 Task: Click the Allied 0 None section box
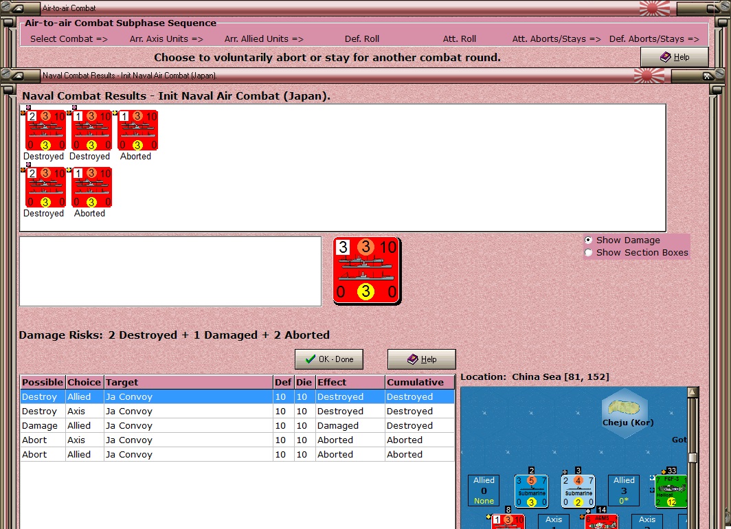pyautogui.click(x=484, y=491)
